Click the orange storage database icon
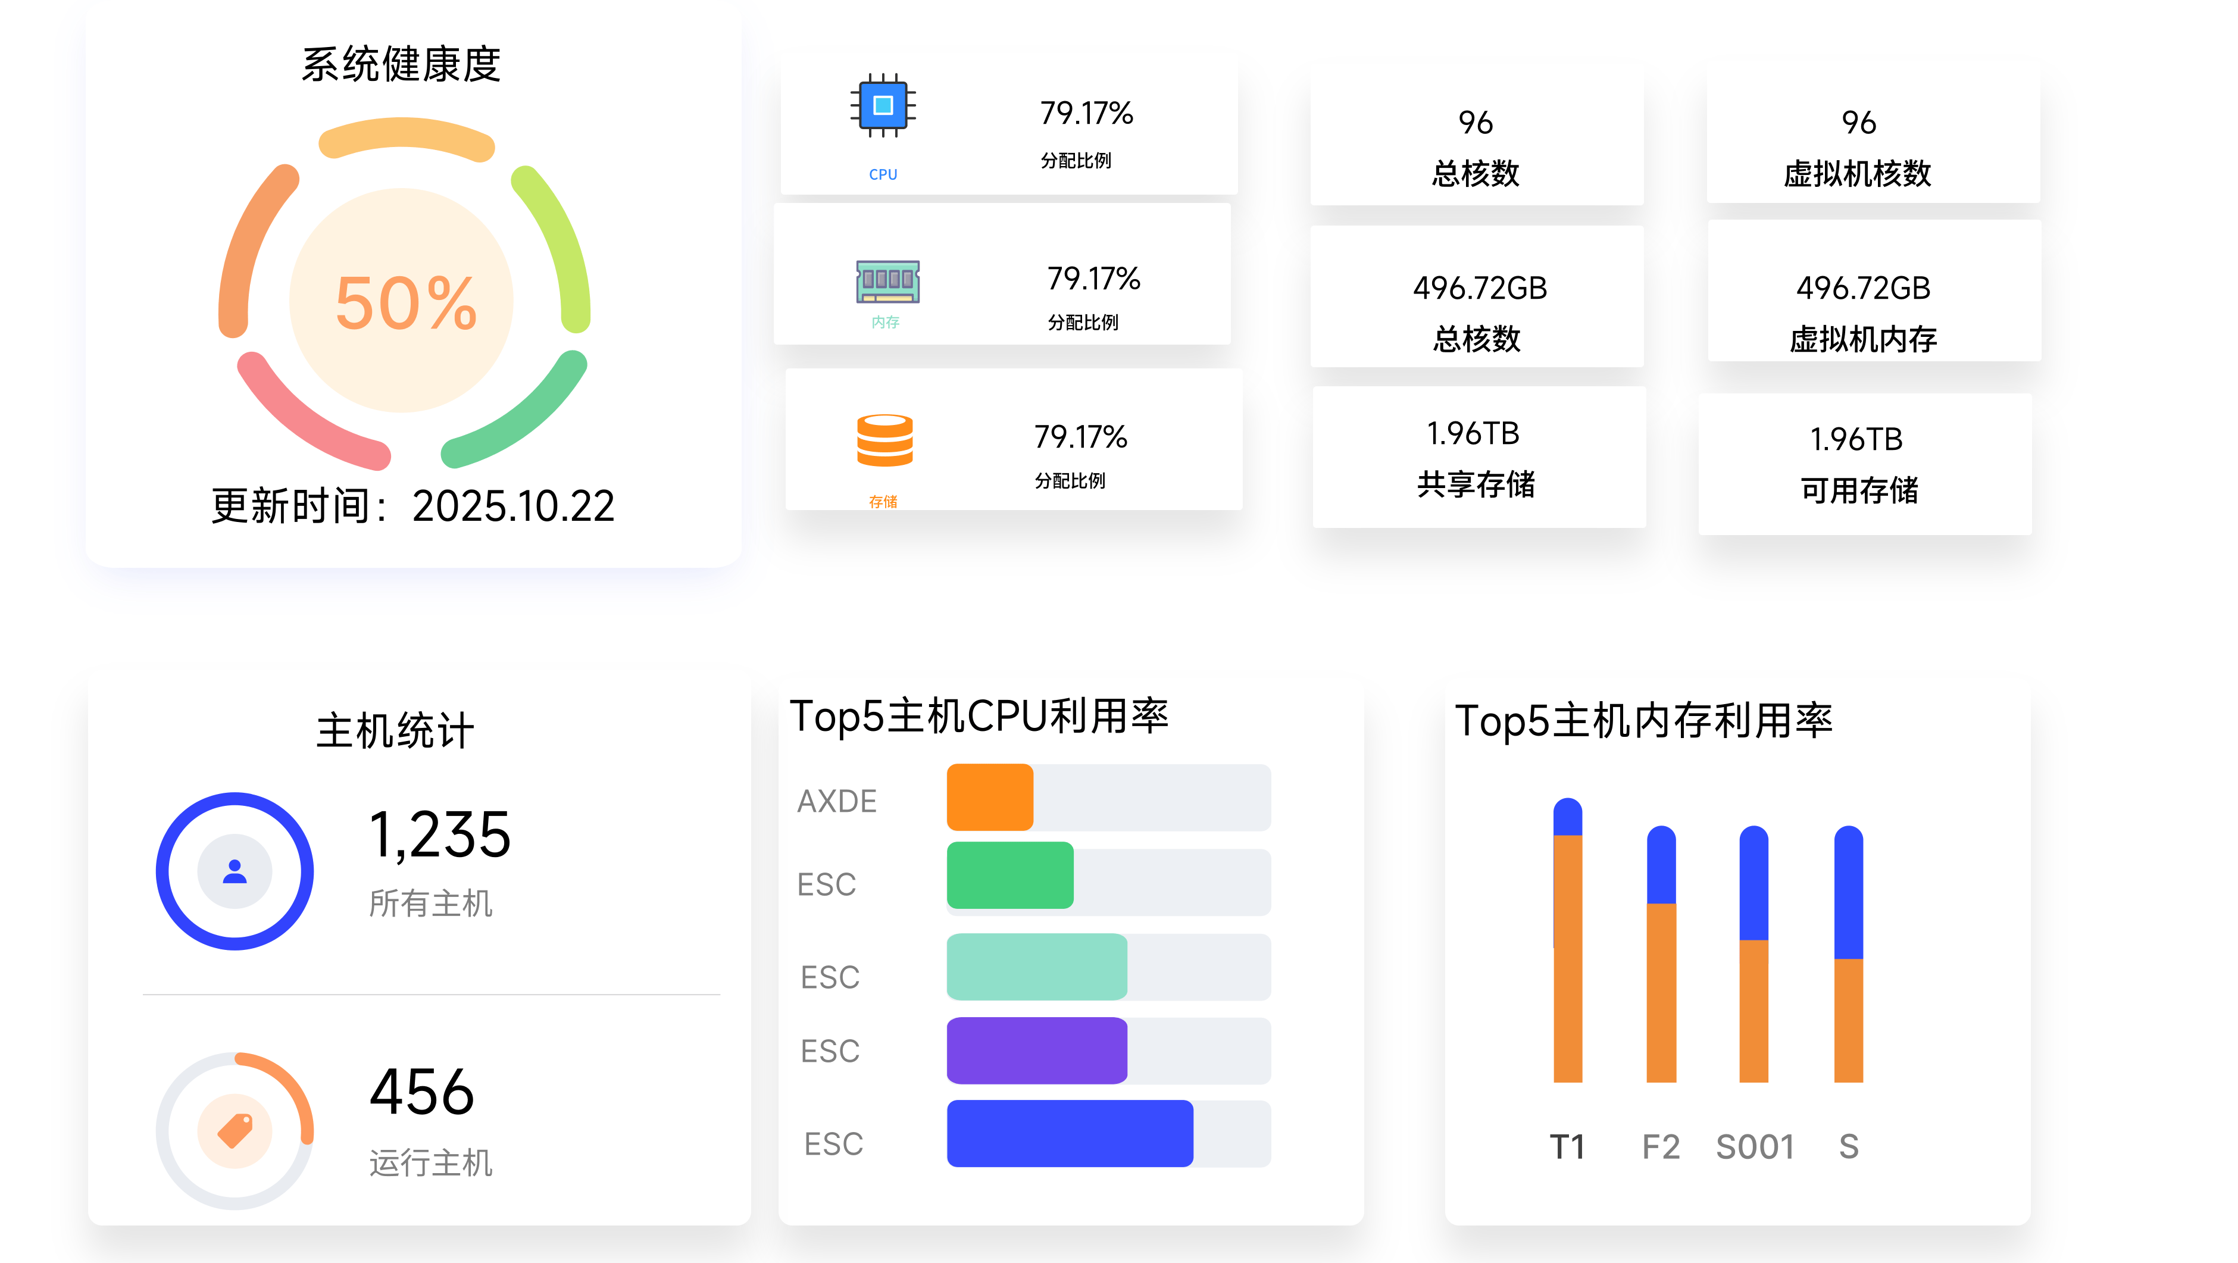This screenshot has height=1263, width=2238. tap(884, 440)
